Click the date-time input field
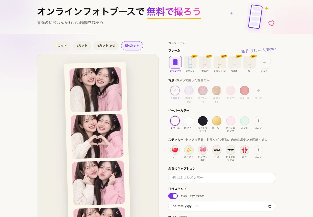313x217 pixels. [x=222, y=206]
